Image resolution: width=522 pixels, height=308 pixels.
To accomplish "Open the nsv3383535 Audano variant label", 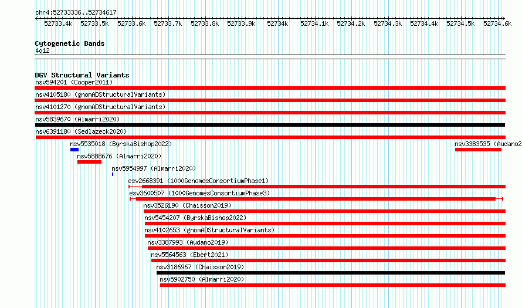I will click(488, 144).
